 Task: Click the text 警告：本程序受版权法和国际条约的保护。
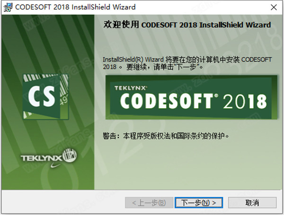tap(166, 136)
